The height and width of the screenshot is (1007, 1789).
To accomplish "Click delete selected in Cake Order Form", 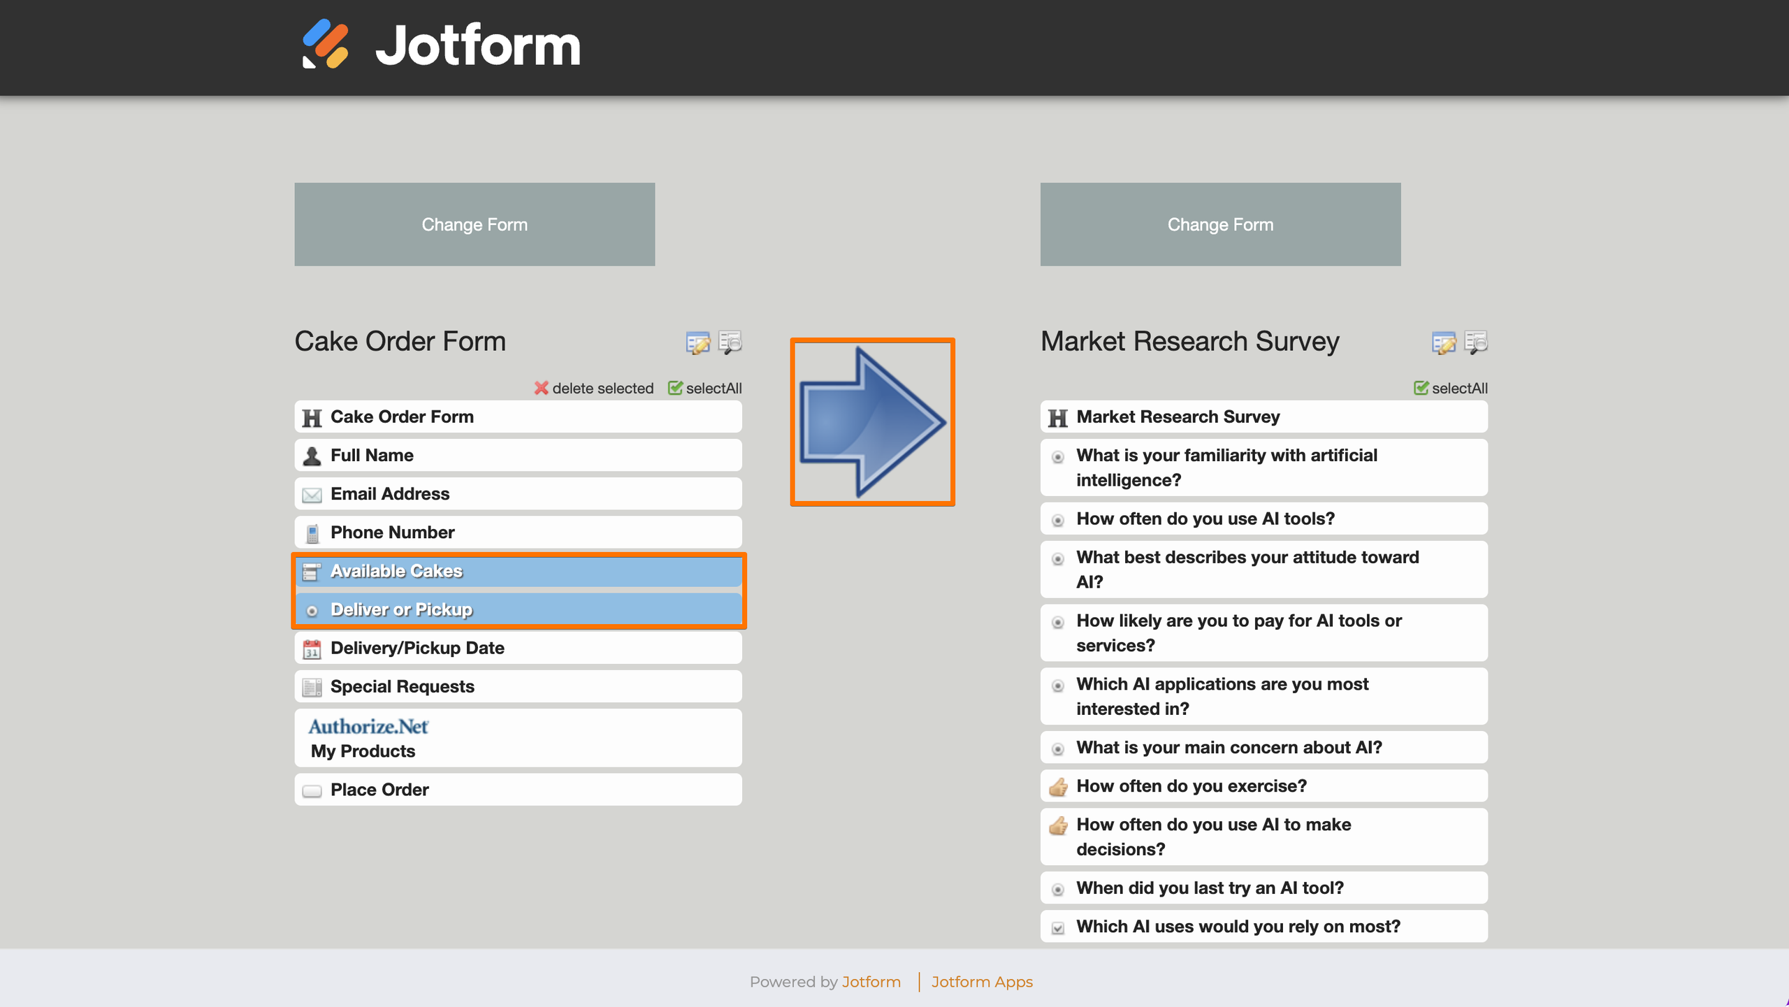I will 594,388.
